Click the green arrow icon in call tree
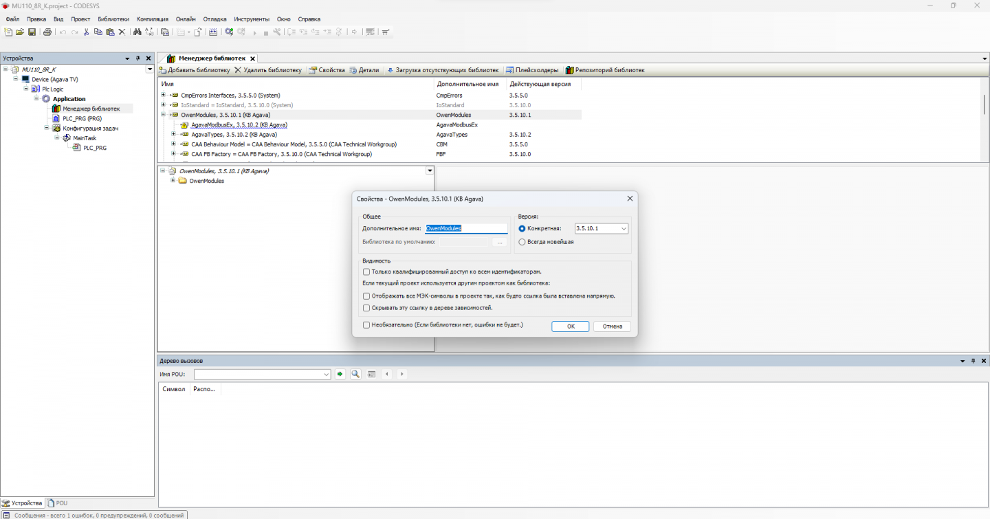Screen dimensions: 990x519 tap(340, 374)
